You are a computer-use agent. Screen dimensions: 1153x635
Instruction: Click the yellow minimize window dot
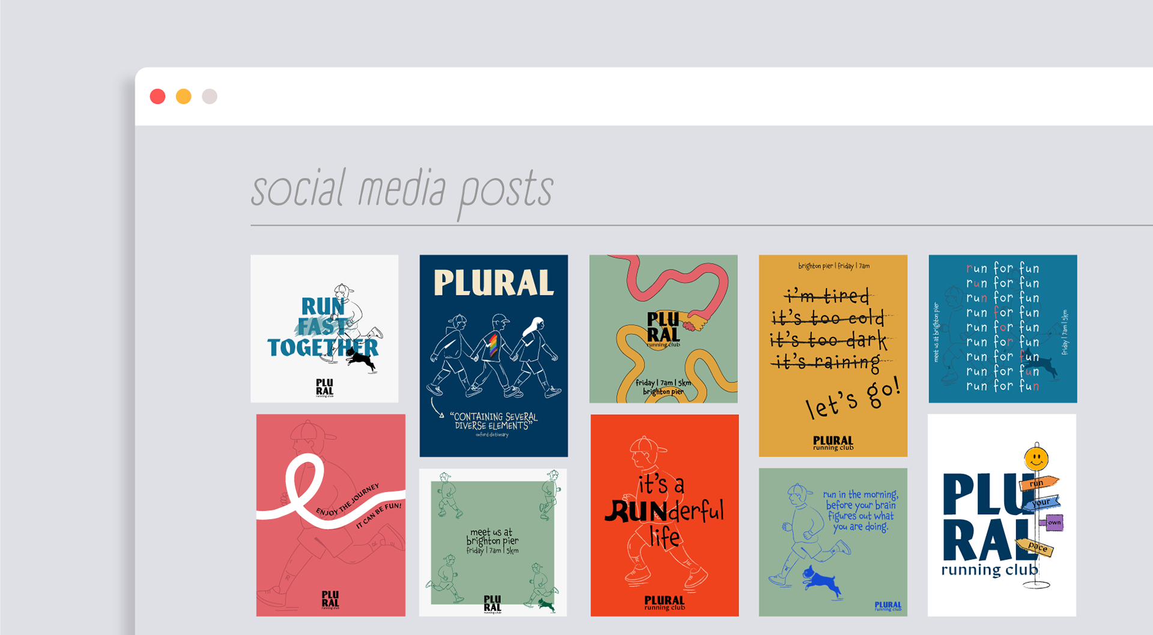click(184, 97)
